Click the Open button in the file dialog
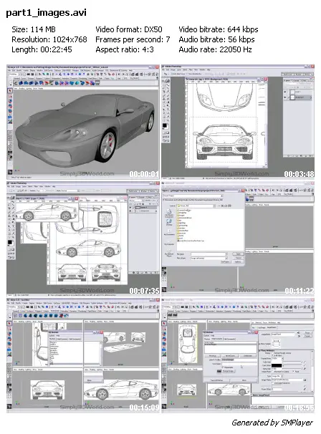This screenshot has width=321, height=434. tap(238, 254)
